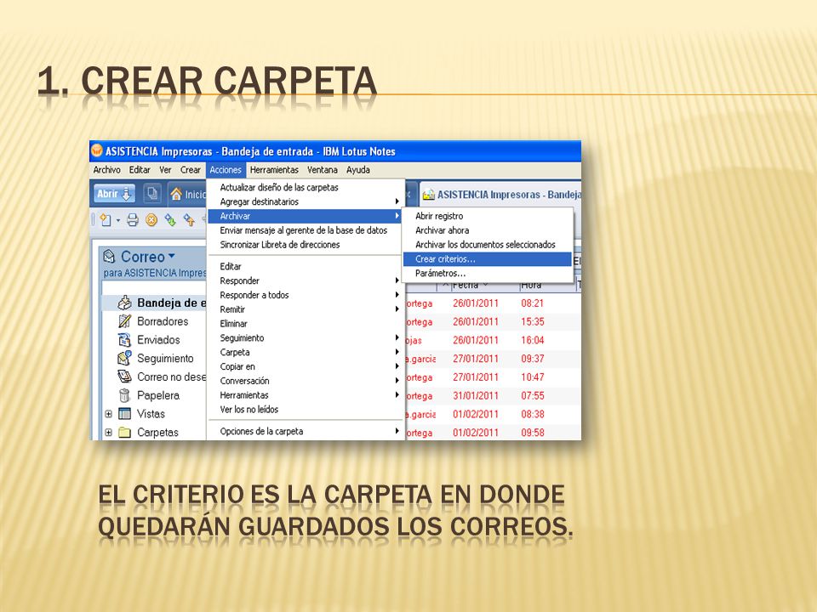Click the message row timed 16:04
The height and width of the screenshot is (612, 817).
(493, 340)
